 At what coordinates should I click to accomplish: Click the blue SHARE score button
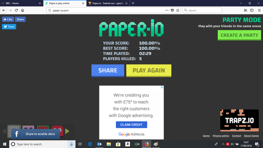(x=108, y=70)
